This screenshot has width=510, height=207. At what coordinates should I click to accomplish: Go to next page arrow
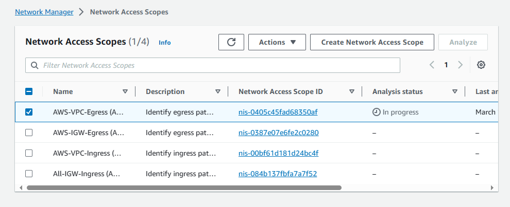click(x=461, y=65)
